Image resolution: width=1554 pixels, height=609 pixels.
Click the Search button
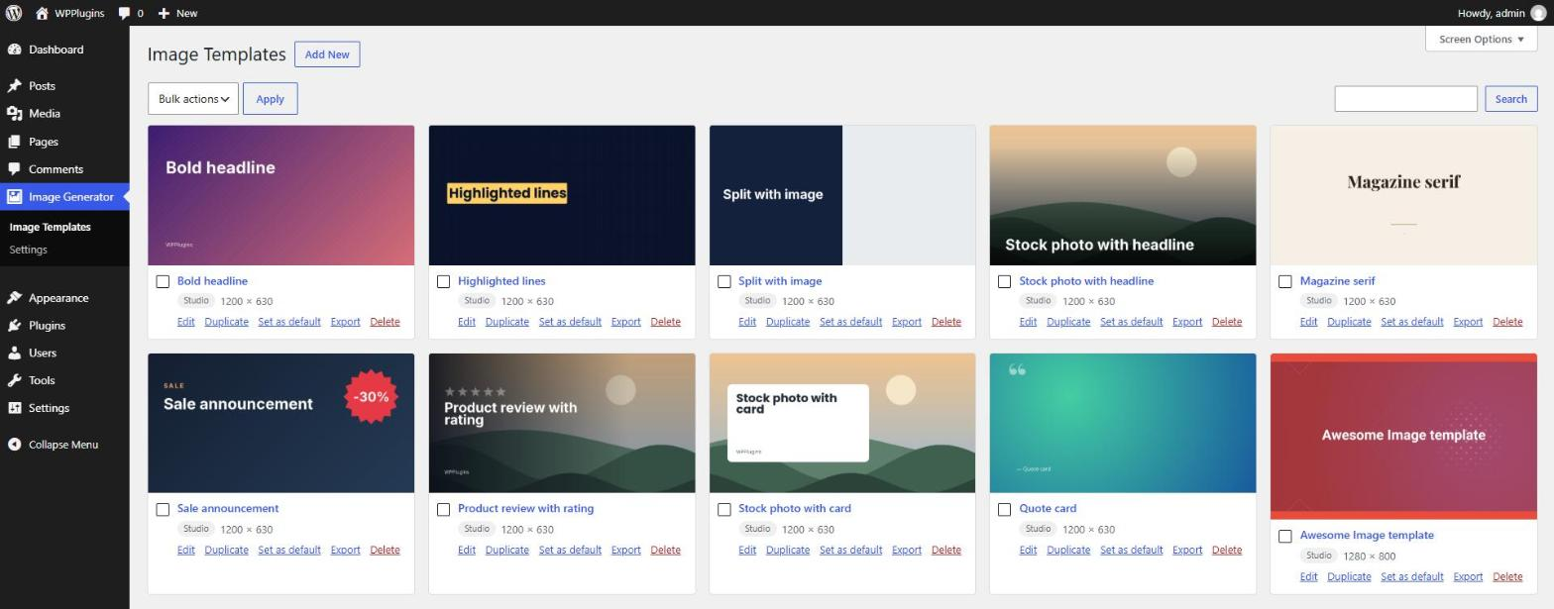tap(1510, 99)
